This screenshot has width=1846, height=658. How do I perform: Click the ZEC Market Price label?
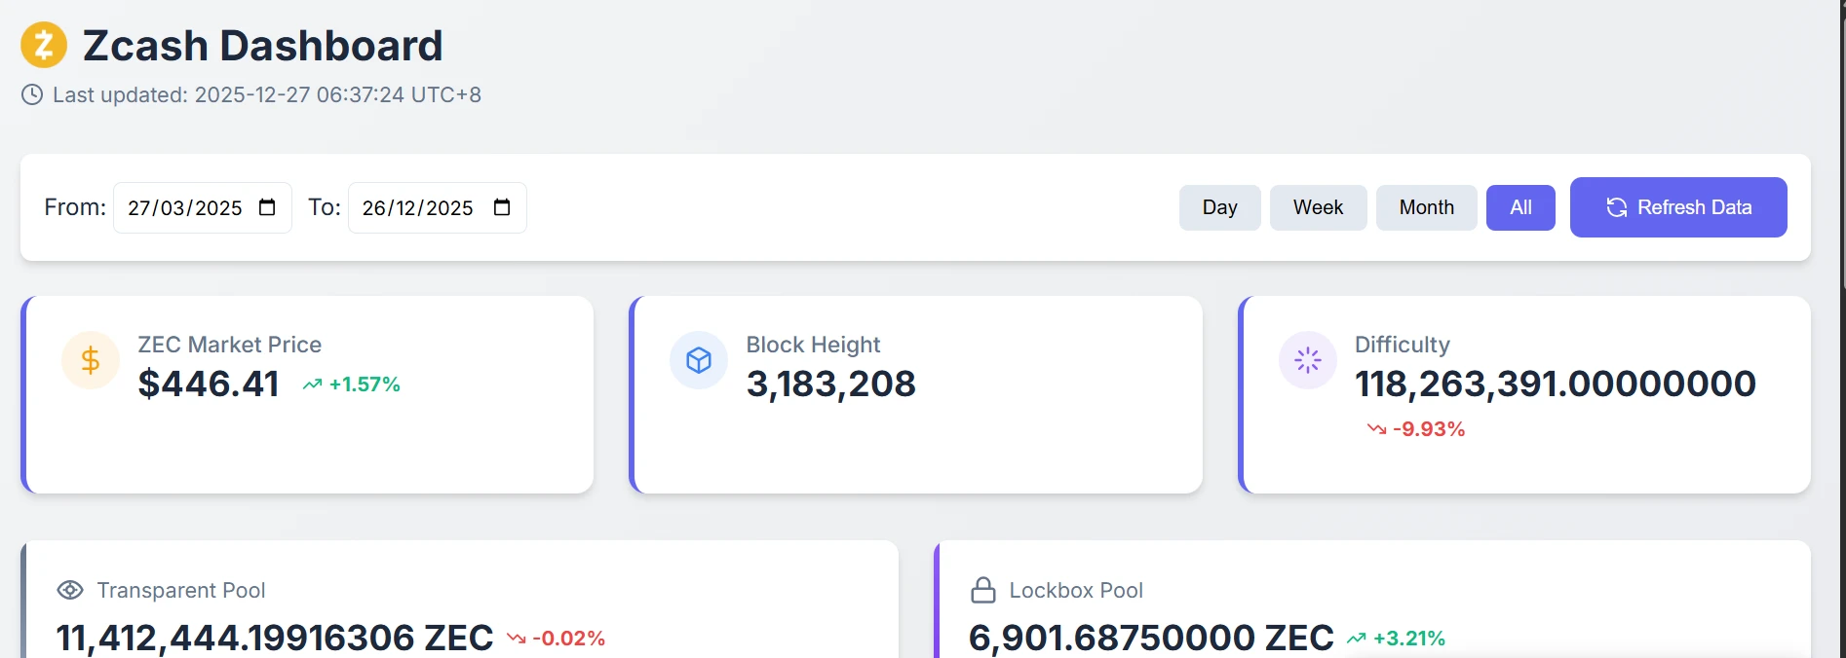coord(230,345)
